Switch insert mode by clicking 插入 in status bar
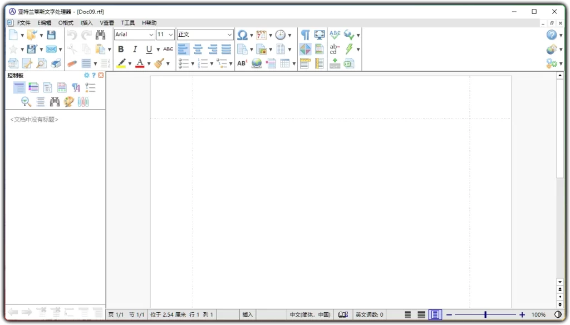The width and height of the screenshot is (570, 325). 247,314
